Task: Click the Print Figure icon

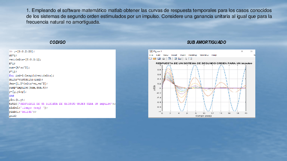Action: click(x=163, y=59)
